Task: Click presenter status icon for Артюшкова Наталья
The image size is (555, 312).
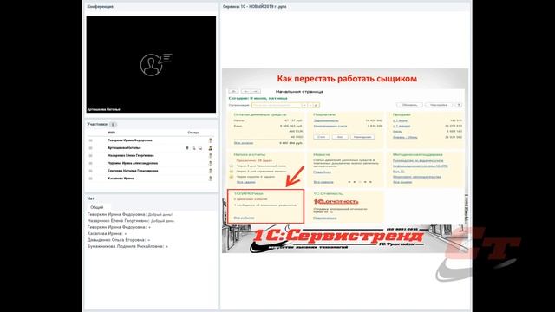Action: coord(210,148)
